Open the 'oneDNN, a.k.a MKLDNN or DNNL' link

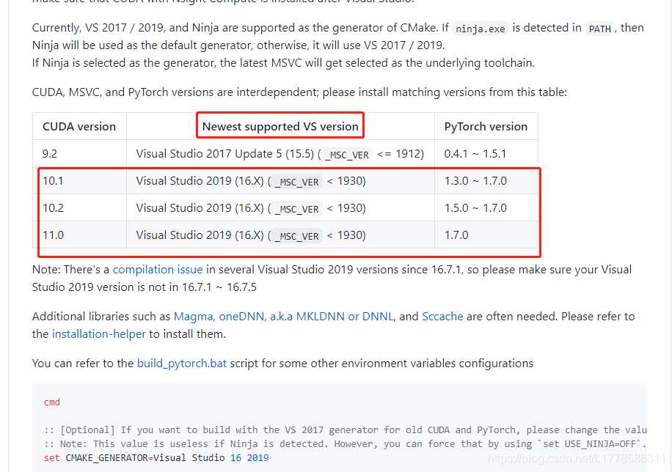pos(306,317)
